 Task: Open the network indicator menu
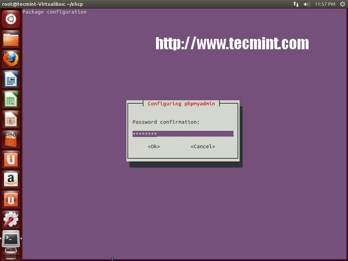296,4
